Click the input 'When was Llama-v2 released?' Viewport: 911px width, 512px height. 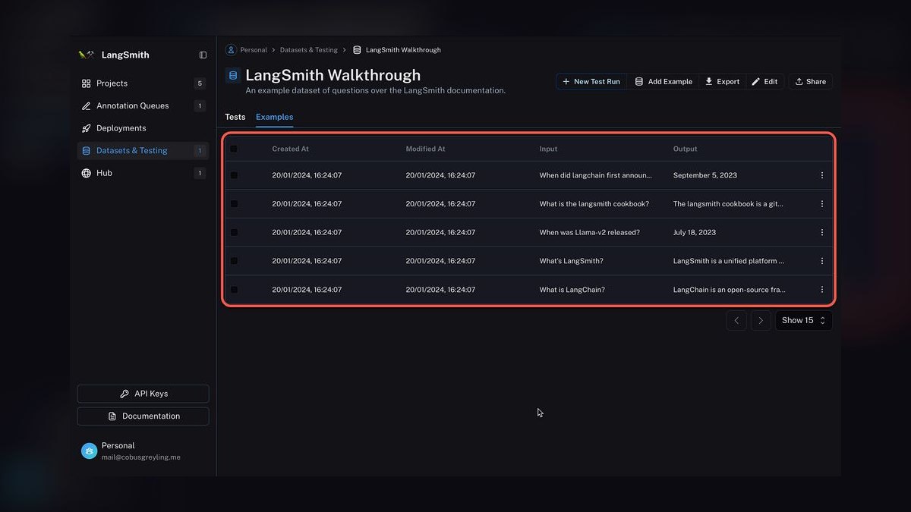pos(590,233)
